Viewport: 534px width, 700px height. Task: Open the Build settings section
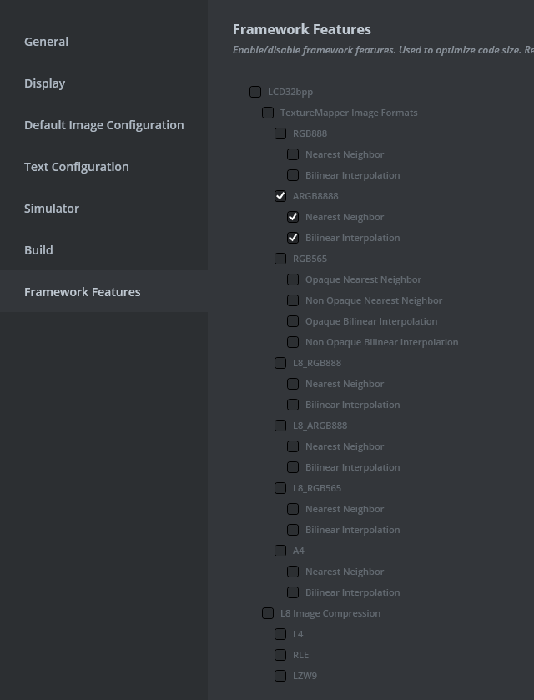coord(38,250)
